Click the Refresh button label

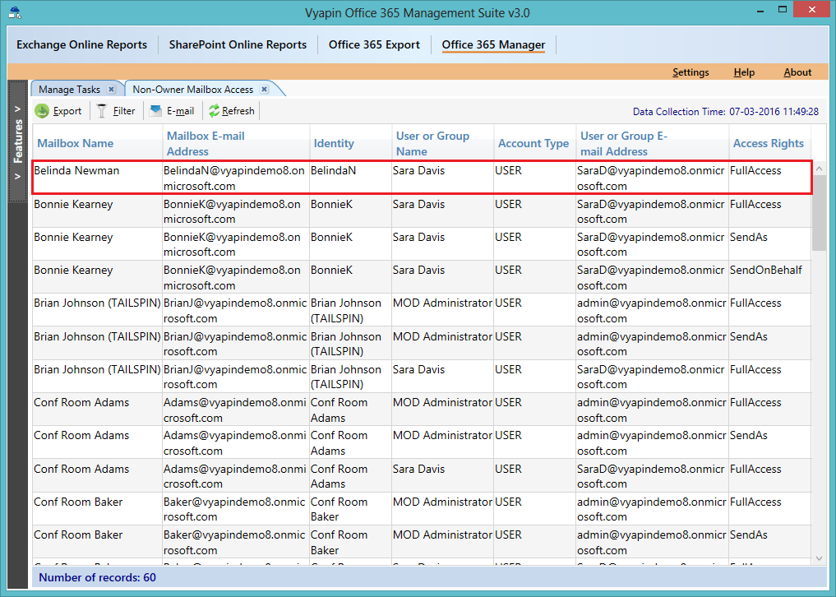click(238, 111)
